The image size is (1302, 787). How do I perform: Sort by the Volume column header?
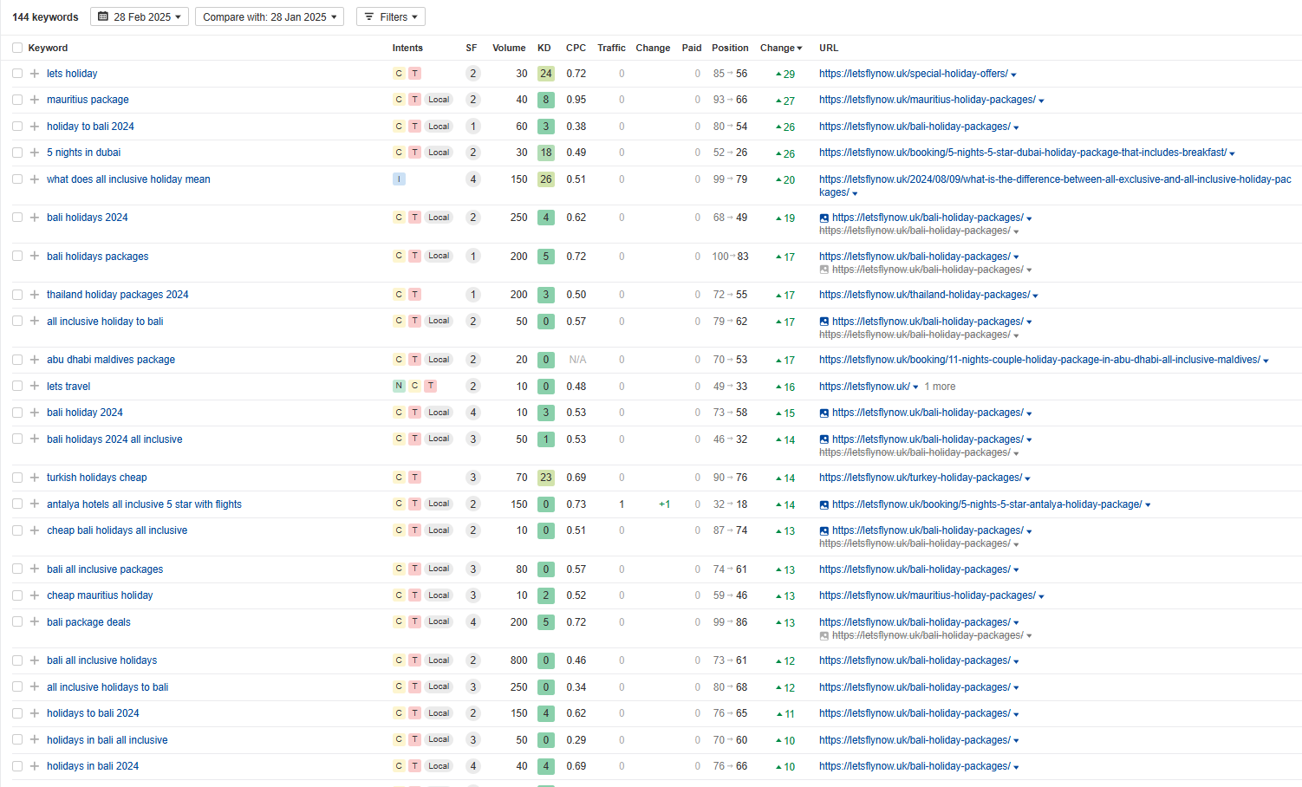pos(509,48)
